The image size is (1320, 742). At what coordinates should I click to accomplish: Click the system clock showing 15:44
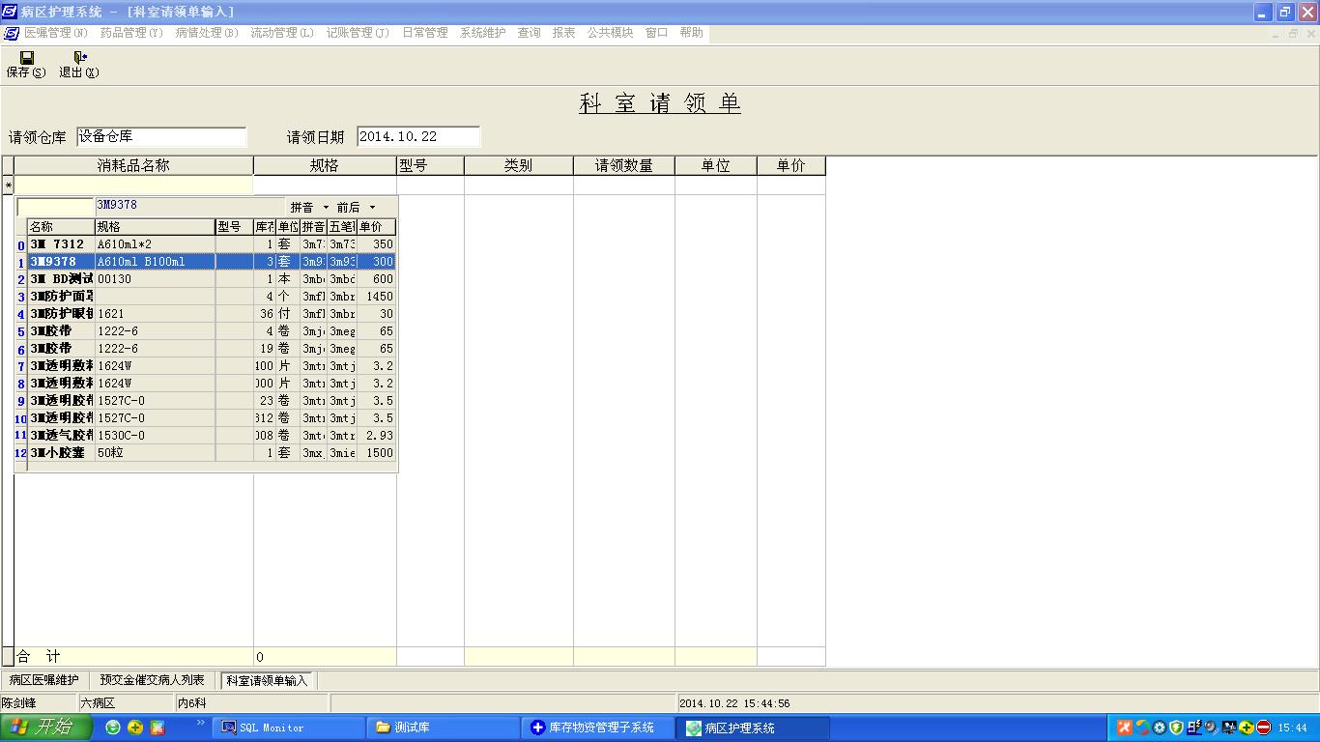pyautogui.click(x=1292, y=728)
